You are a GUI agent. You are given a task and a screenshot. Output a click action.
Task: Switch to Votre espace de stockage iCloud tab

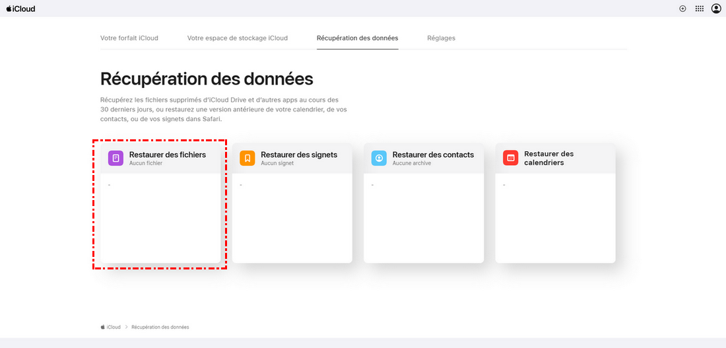pos(238,38)
